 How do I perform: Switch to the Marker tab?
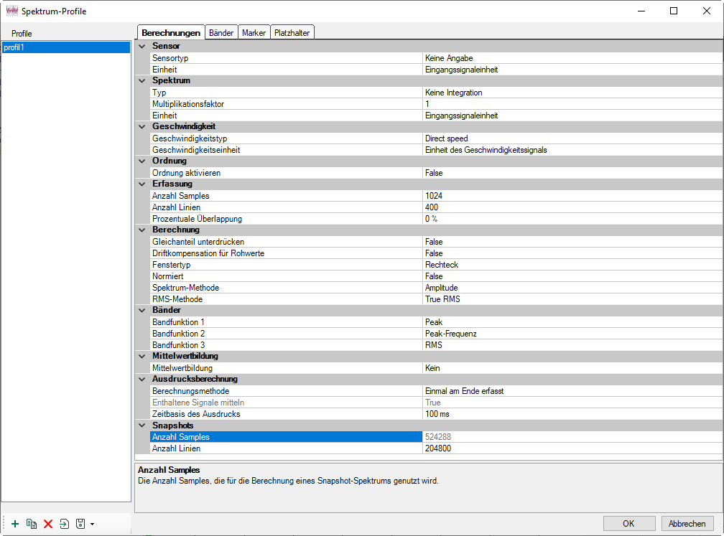254,33
